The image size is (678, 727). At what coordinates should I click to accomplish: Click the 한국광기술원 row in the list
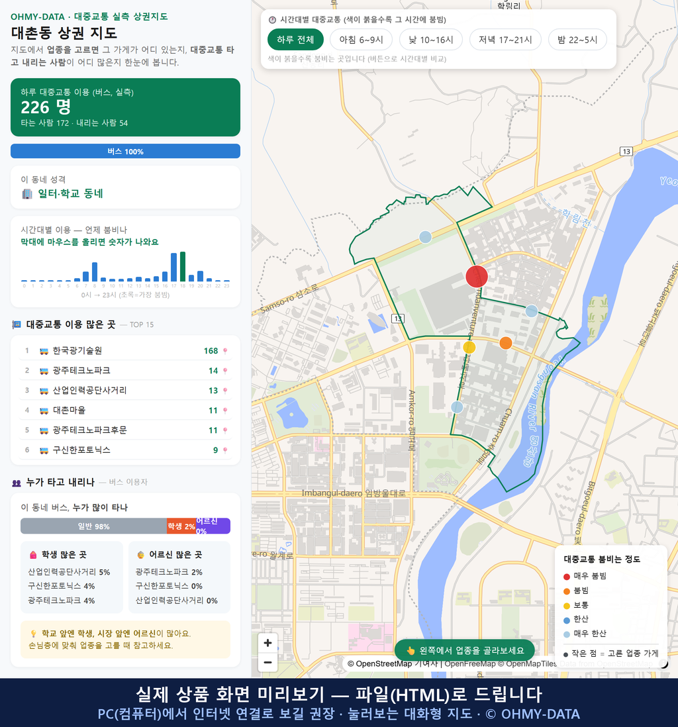(x=125, y=350)
